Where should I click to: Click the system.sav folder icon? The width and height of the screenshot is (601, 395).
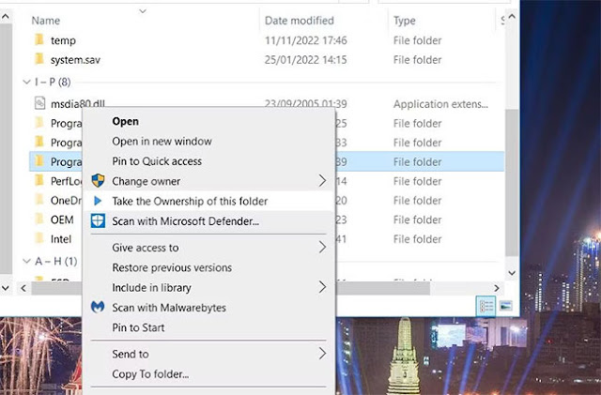point(39,59)
